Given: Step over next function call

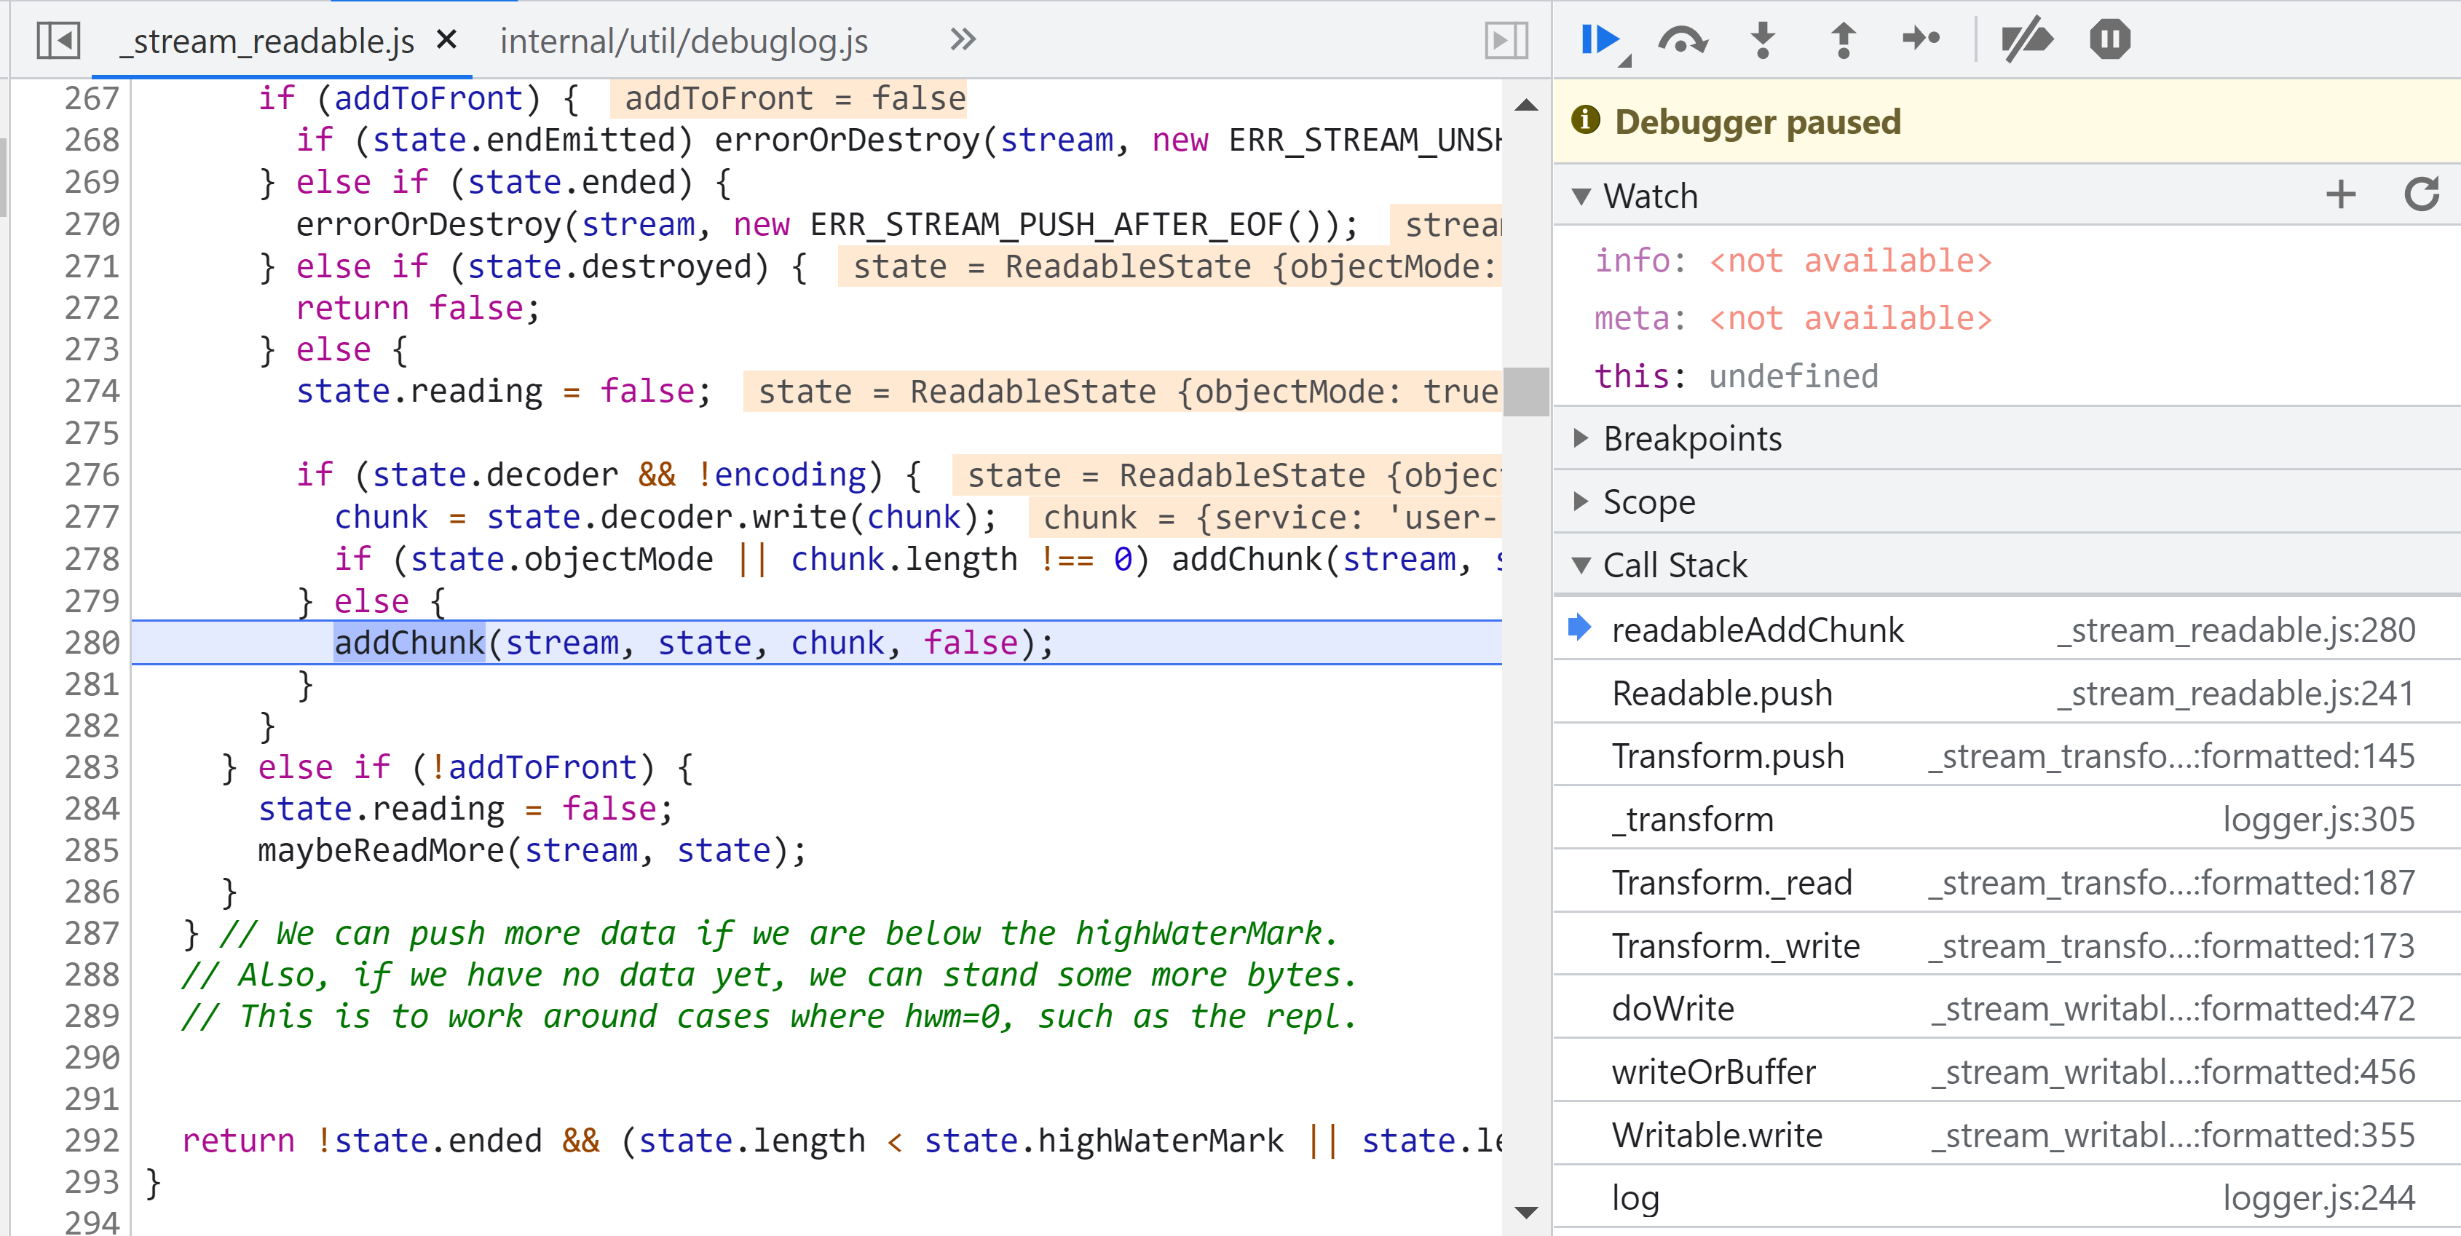Looking at the screenshot, I should click(1681, 40).
